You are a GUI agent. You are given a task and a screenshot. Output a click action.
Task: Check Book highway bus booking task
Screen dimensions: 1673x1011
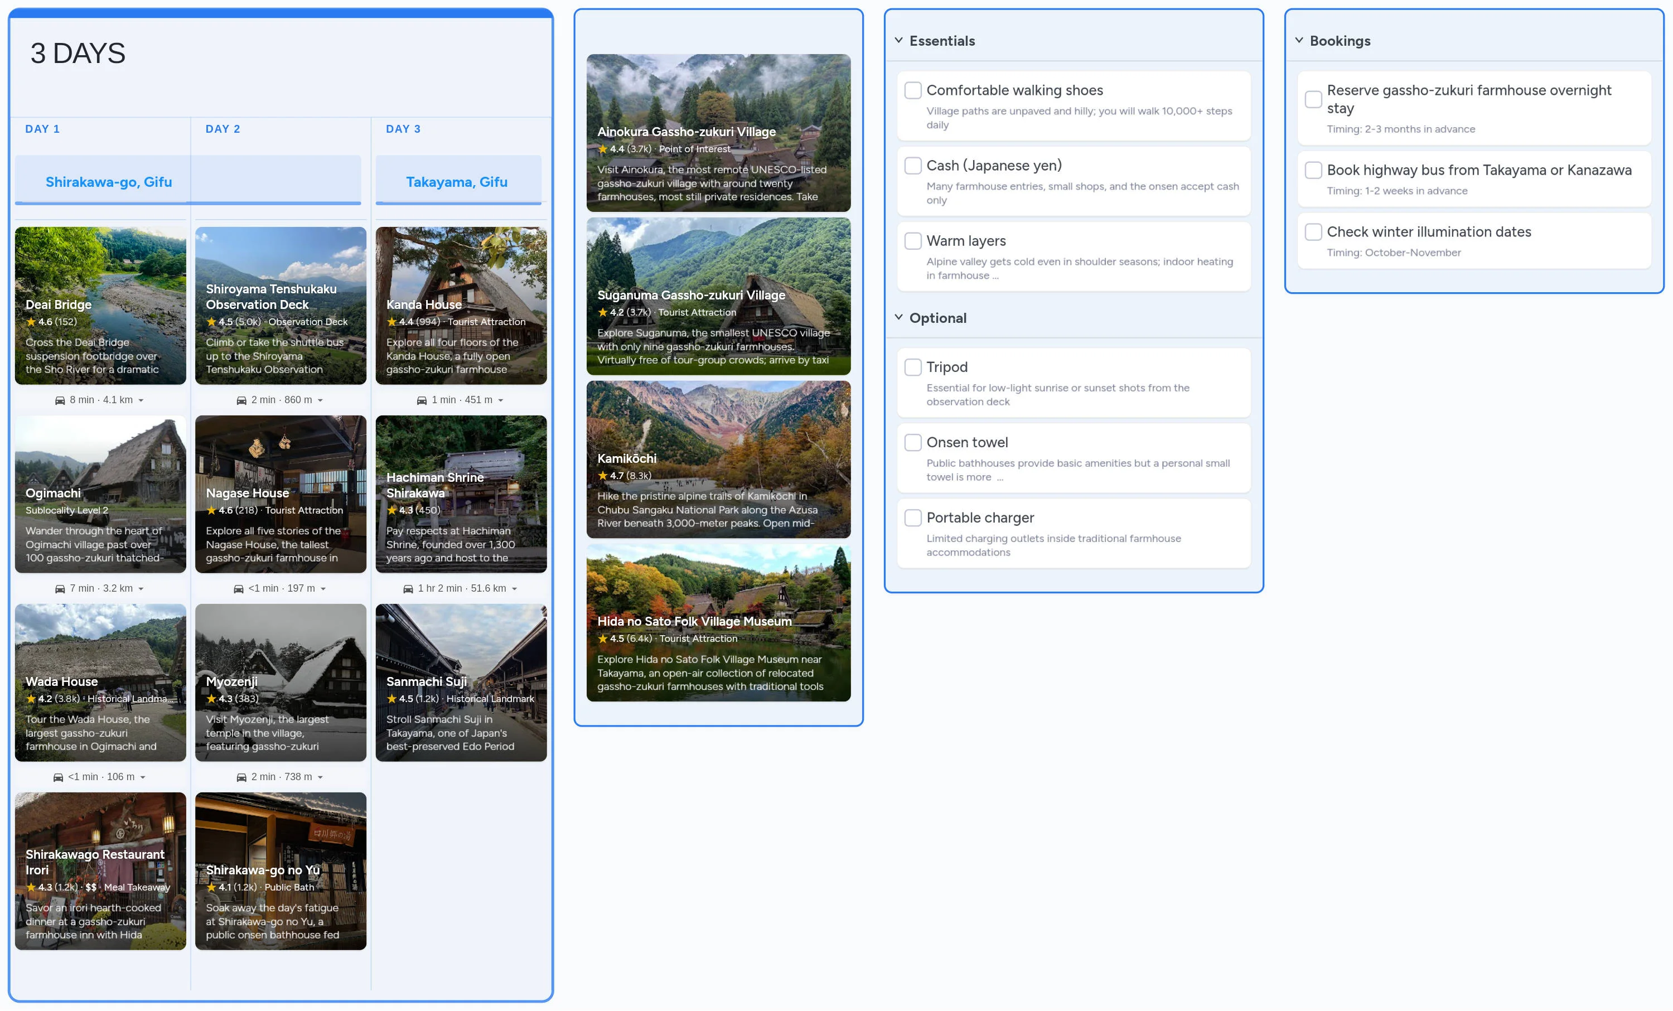click(x=1313, y=171)
